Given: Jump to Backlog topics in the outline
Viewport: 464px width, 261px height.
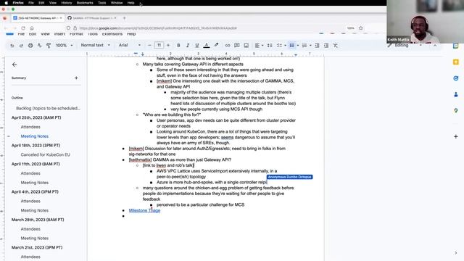Looking at the screenshot, I should (48, 108).
